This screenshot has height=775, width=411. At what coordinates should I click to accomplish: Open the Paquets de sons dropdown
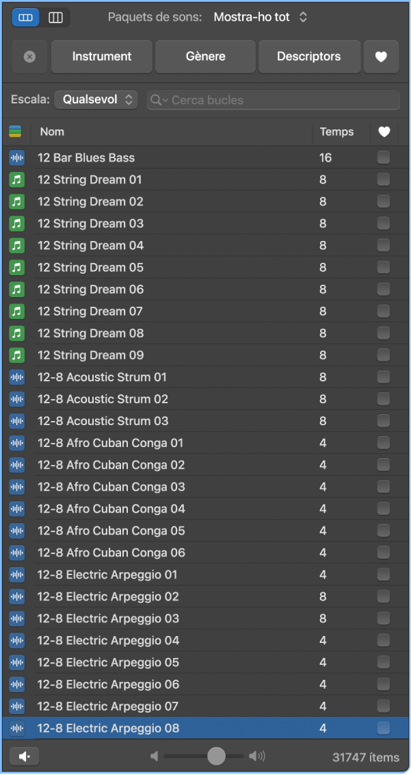click(x=261, y=17)
